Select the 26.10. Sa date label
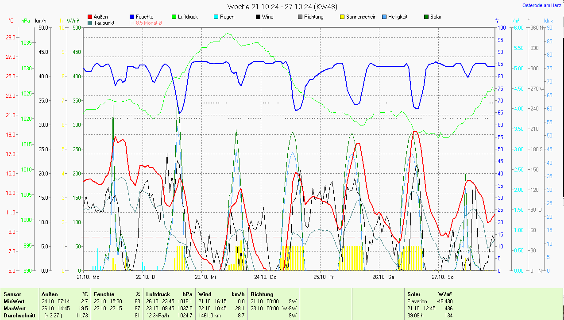 [x=383, y=277]
